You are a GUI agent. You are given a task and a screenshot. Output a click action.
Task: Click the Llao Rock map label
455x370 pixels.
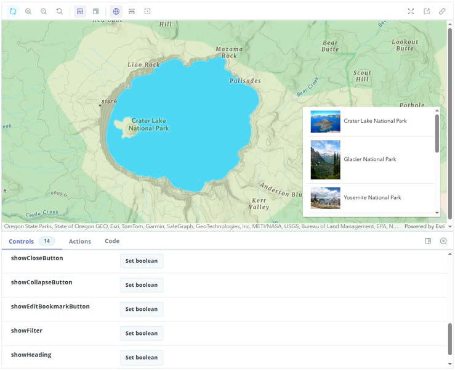coord(143,65)
